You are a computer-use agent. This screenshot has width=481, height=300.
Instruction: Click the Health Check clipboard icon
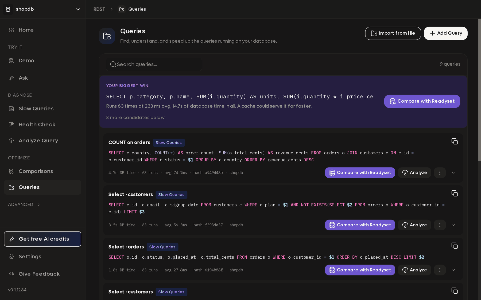coord(11,125)
